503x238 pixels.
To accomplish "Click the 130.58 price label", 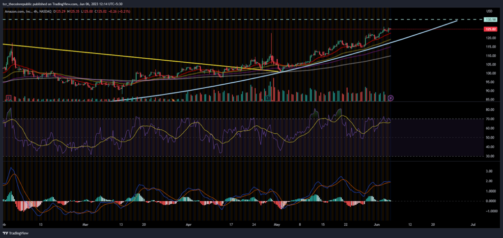I will (491, 20).
